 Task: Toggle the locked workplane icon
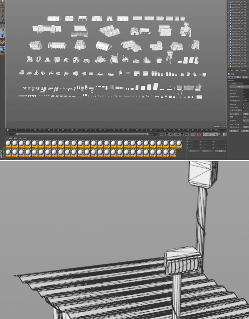coord(2,48)
